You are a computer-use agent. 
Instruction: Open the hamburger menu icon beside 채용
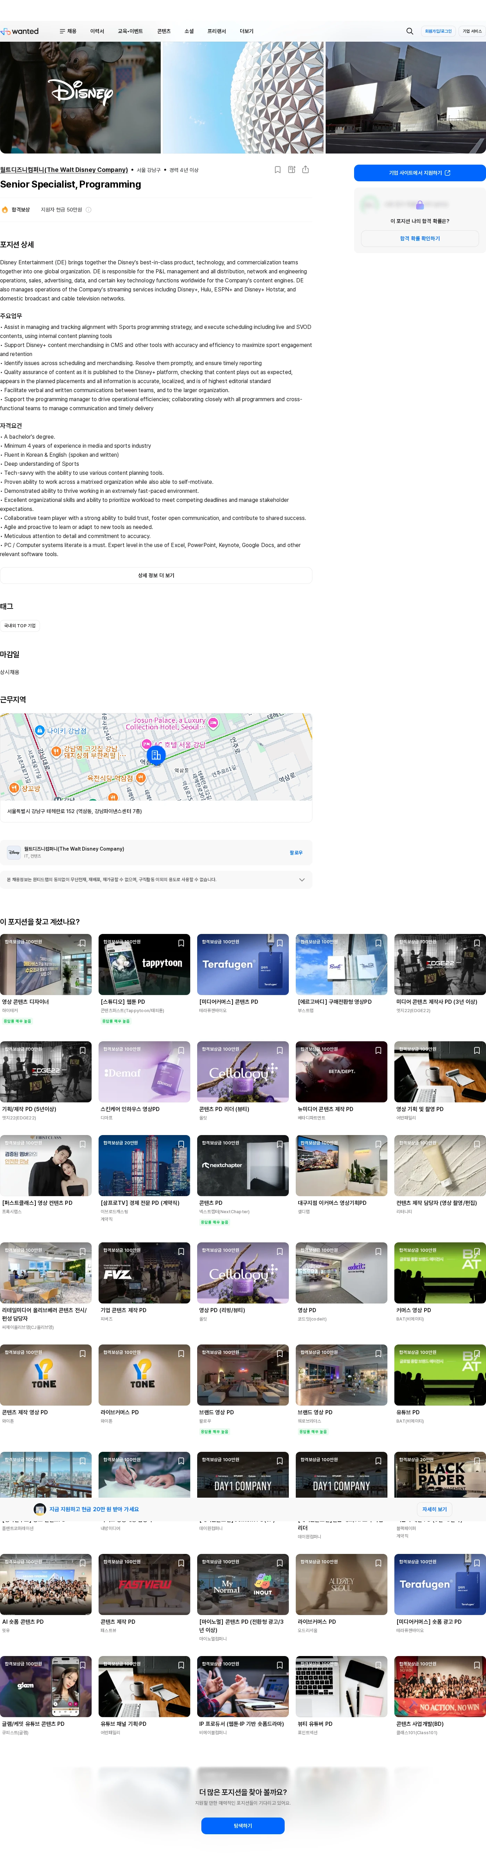[62, 31]
